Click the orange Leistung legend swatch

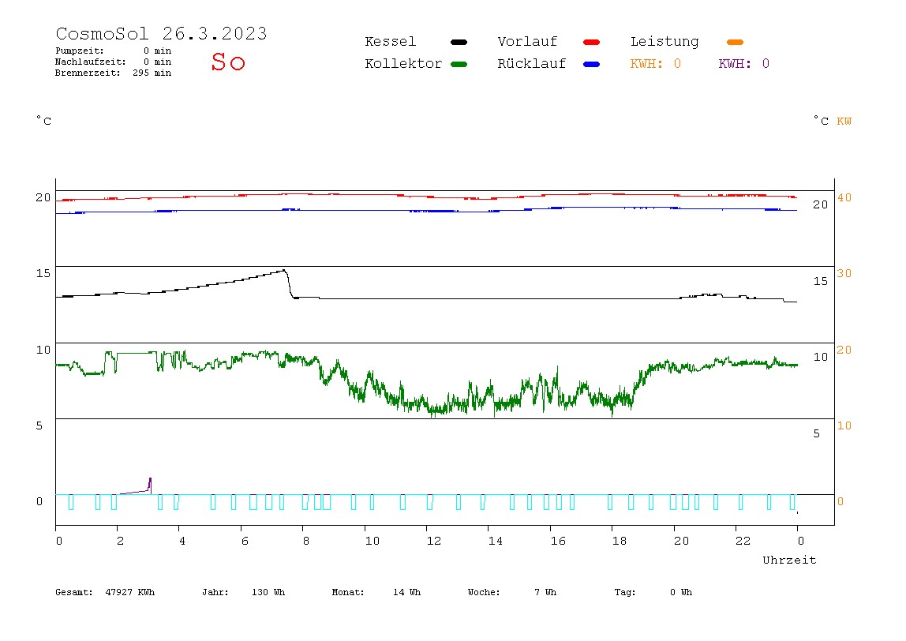[x=735, y=42]
